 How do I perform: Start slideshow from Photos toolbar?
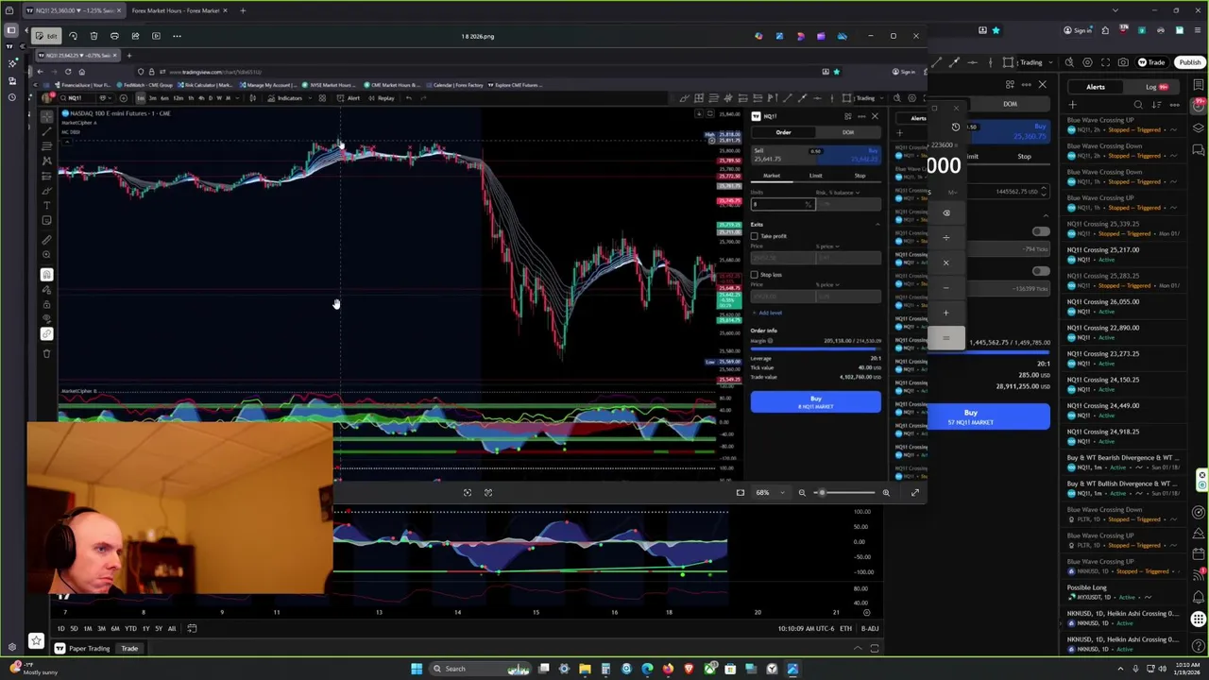[156, 36]
